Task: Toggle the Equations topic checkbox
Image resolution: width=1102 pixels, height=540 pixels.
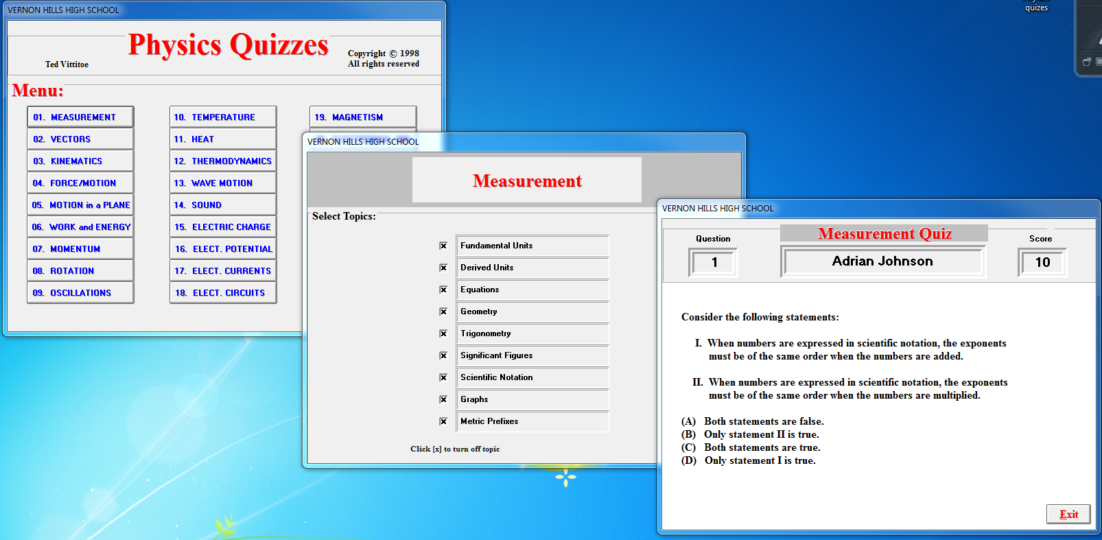Action: pyautogui.click(x=443, y=290)
